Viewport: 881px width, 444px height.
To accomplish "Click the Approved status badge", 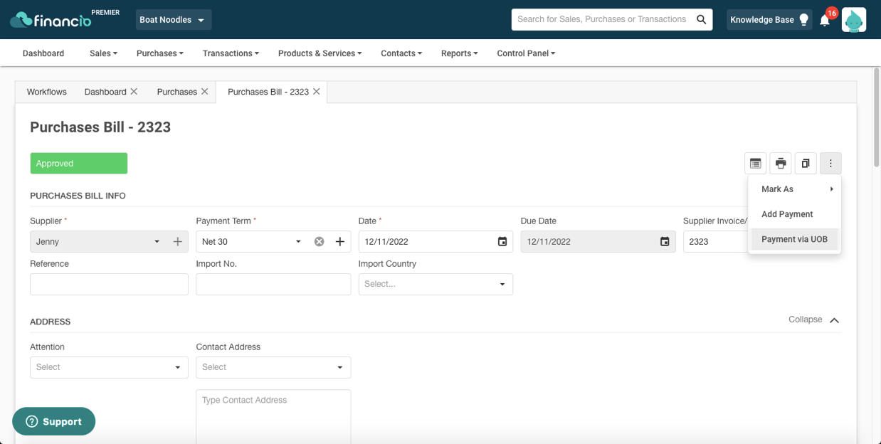I will (79, 164).
